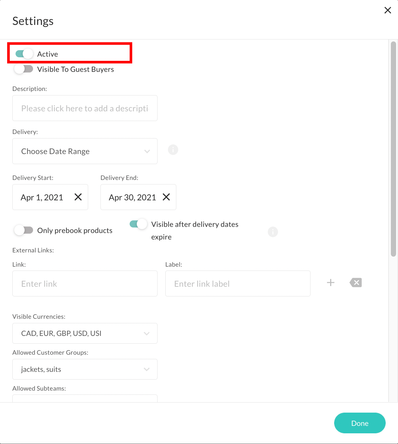
Task: Click the Settings heading text
Action: (x=33, y=21)
